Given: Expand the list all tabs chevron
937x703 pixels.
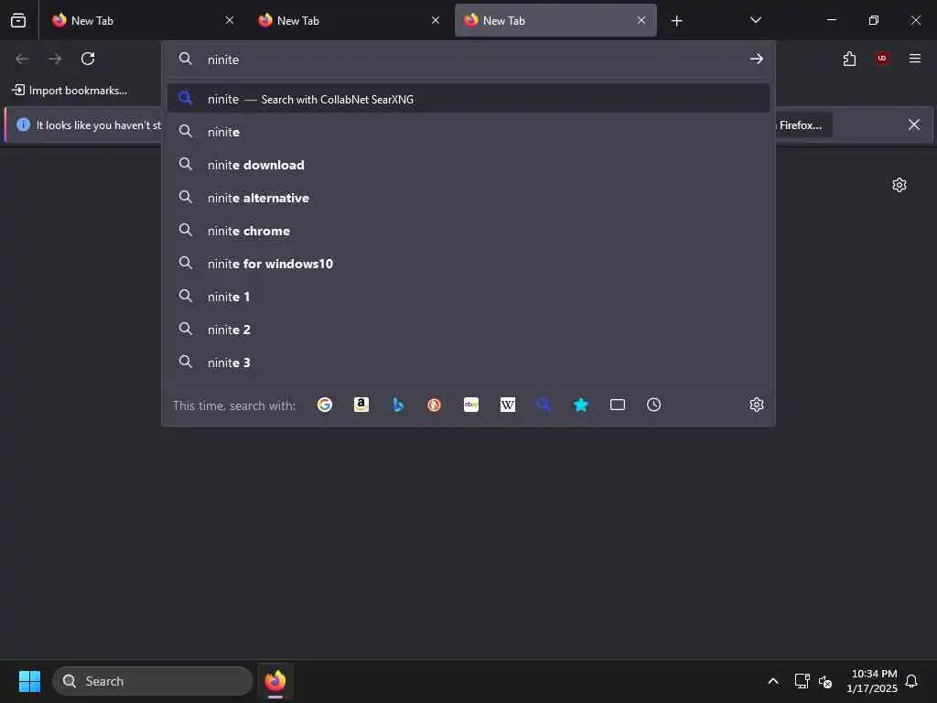Looking at the screenshot, I should pyautogui.click(x=755, y=20).
